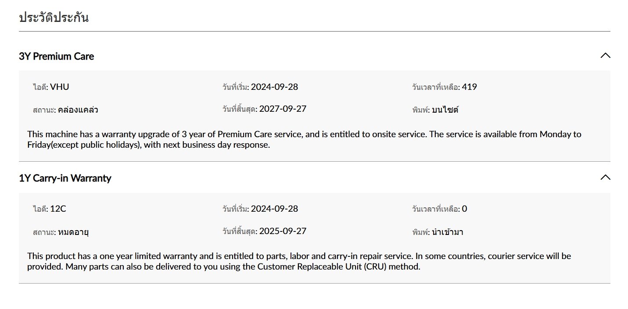Click the type value นำเข้ามา
Image resolution: width=628 pixels, height=309 pixels.
[447, 231]
